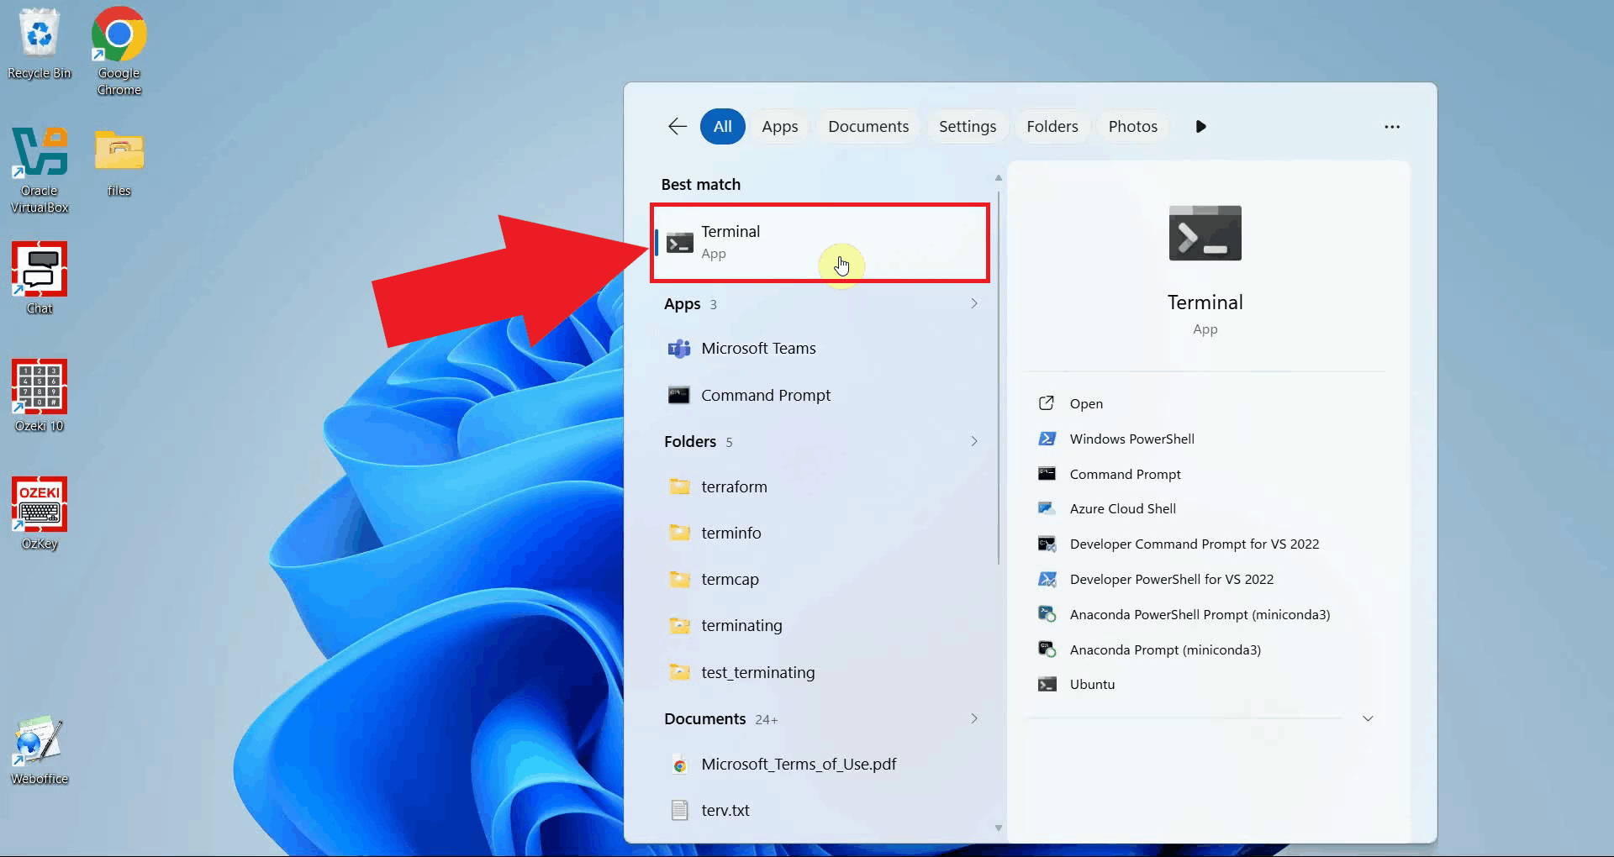
Task: Click the terraform folder icon
Action: 679,486
